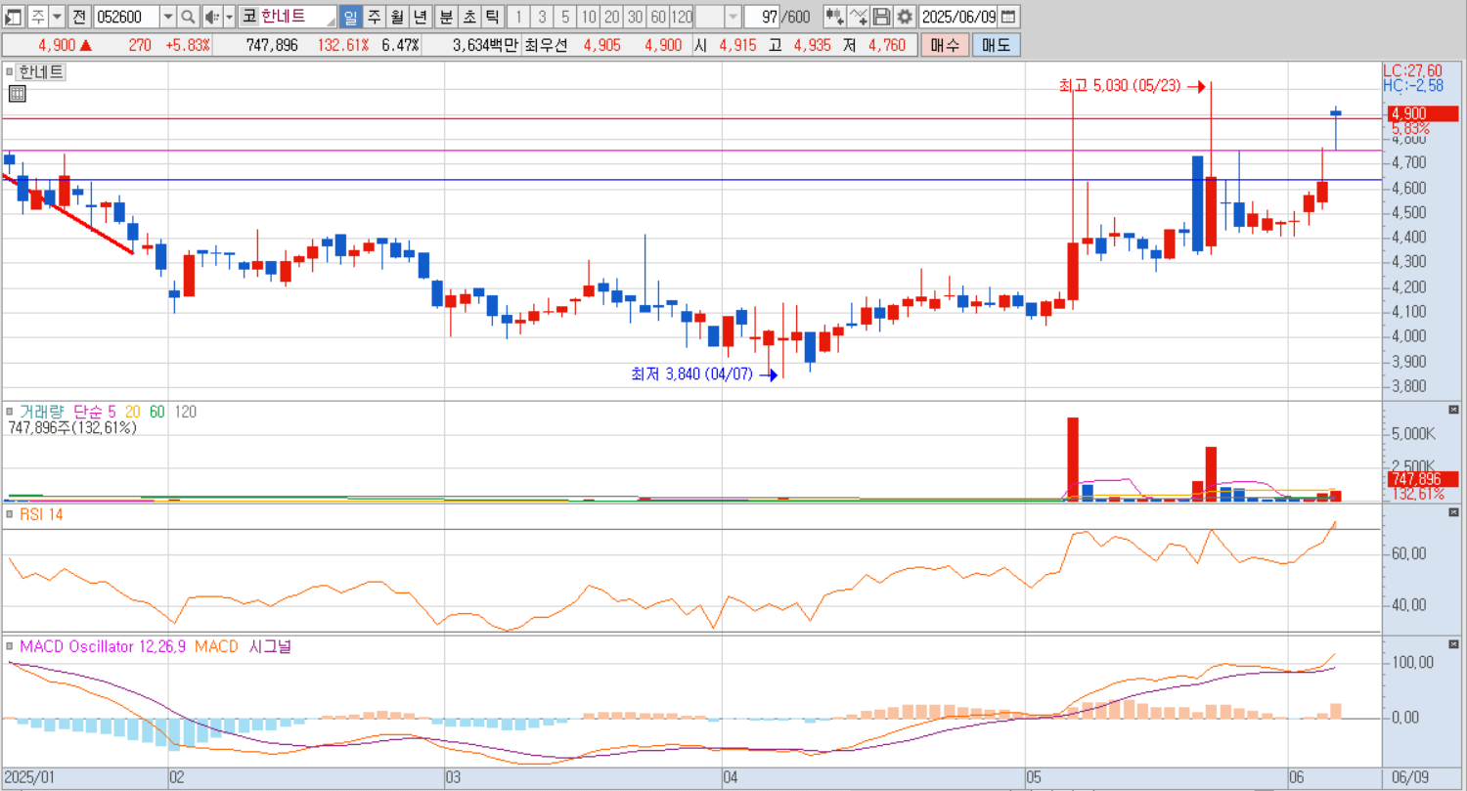Click the 전 button beside the stock code
Viewport: 1467px width, 791px height.
79,17
